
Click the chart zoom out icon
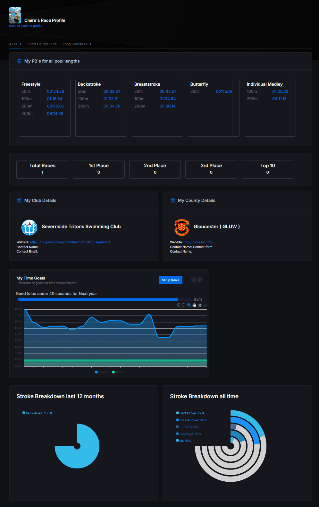(x=184, y=305)
